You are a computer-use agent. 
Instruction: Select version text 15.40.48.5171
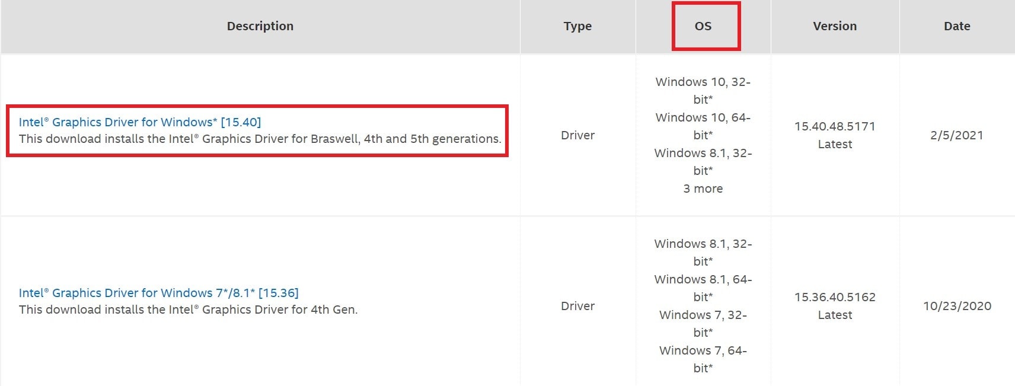pyautogui.click(x=835, y=126)
